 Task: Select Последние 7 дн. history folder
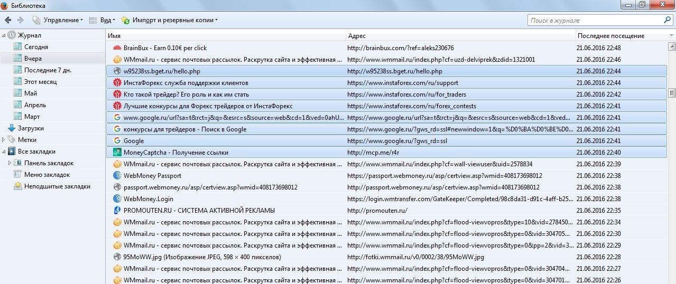(48, 70)
